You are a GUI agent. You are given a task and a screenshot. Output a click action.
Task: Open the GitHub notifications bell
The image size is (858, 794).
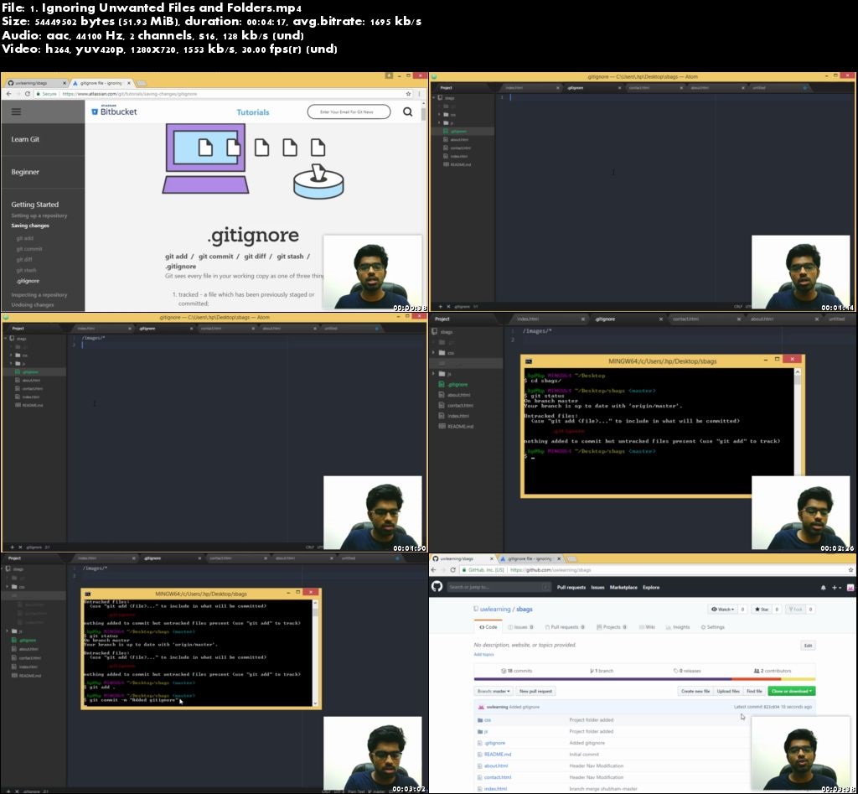pyautogui.click(x=823, y=588)
